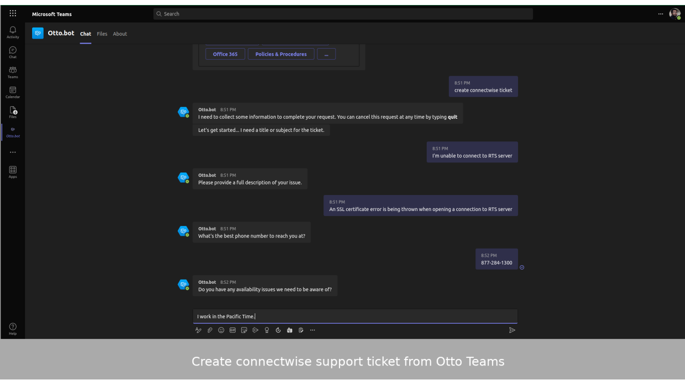Viewport: 685px width, 385px height.
Task: Click the Updates loop icon in compose toolbar
Action: tap(278, 330)
